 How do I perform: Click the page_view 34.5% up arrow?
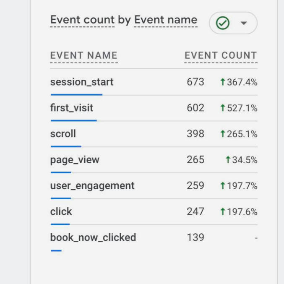[x=228, y=160]
